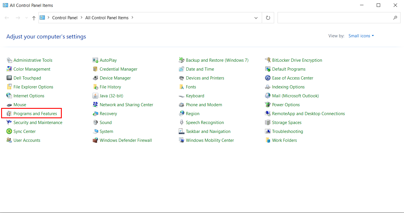Open Network and Sharing Center
Screen dimensions: 404x213
coord(126,104)
